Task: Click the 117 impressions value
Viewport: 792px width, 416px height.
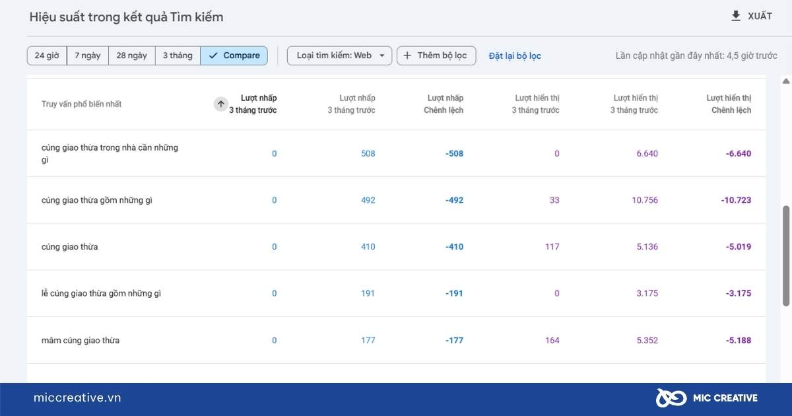Action: pos(552,247)
